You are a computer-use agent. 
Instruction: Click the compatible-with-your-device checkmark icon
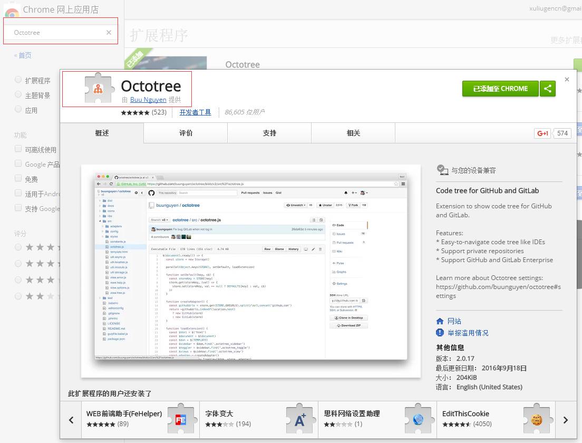tap(442, 170)
